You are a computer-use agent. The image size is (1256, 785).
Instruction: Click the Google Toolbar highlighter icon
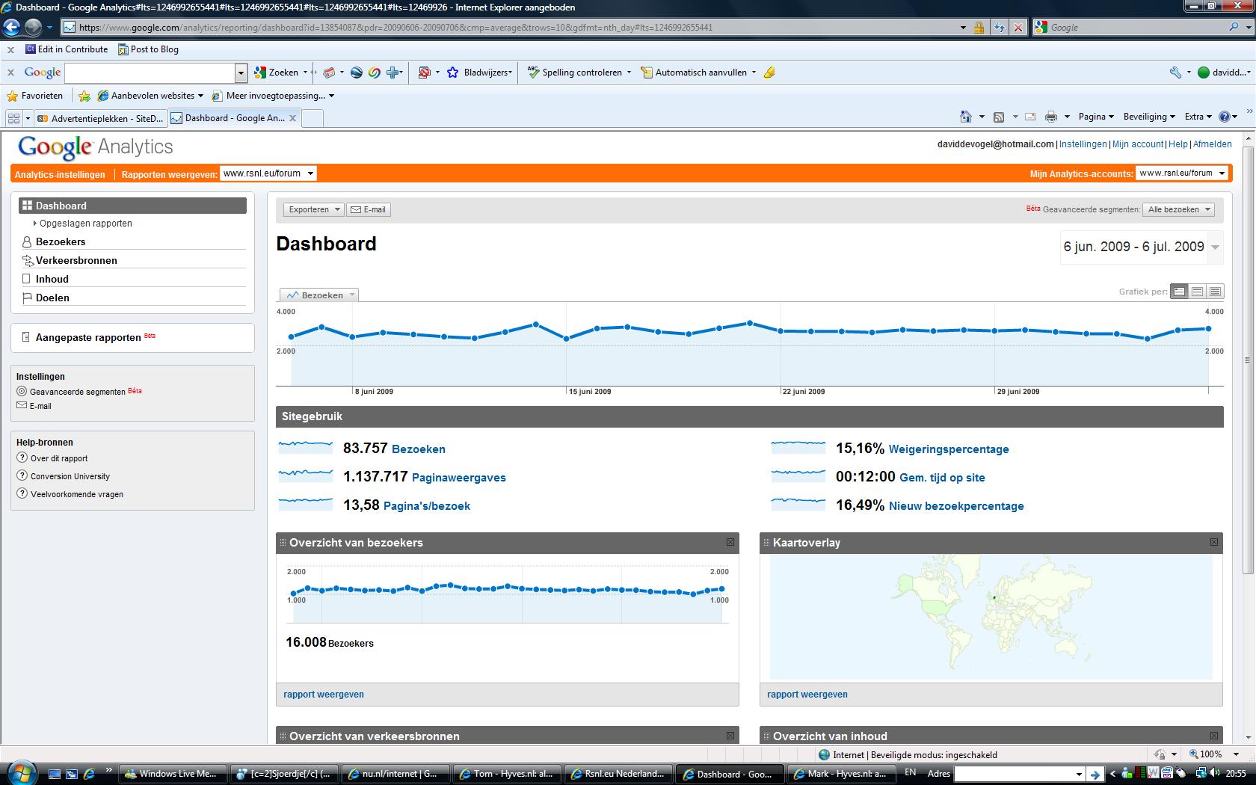pos(769,73)
